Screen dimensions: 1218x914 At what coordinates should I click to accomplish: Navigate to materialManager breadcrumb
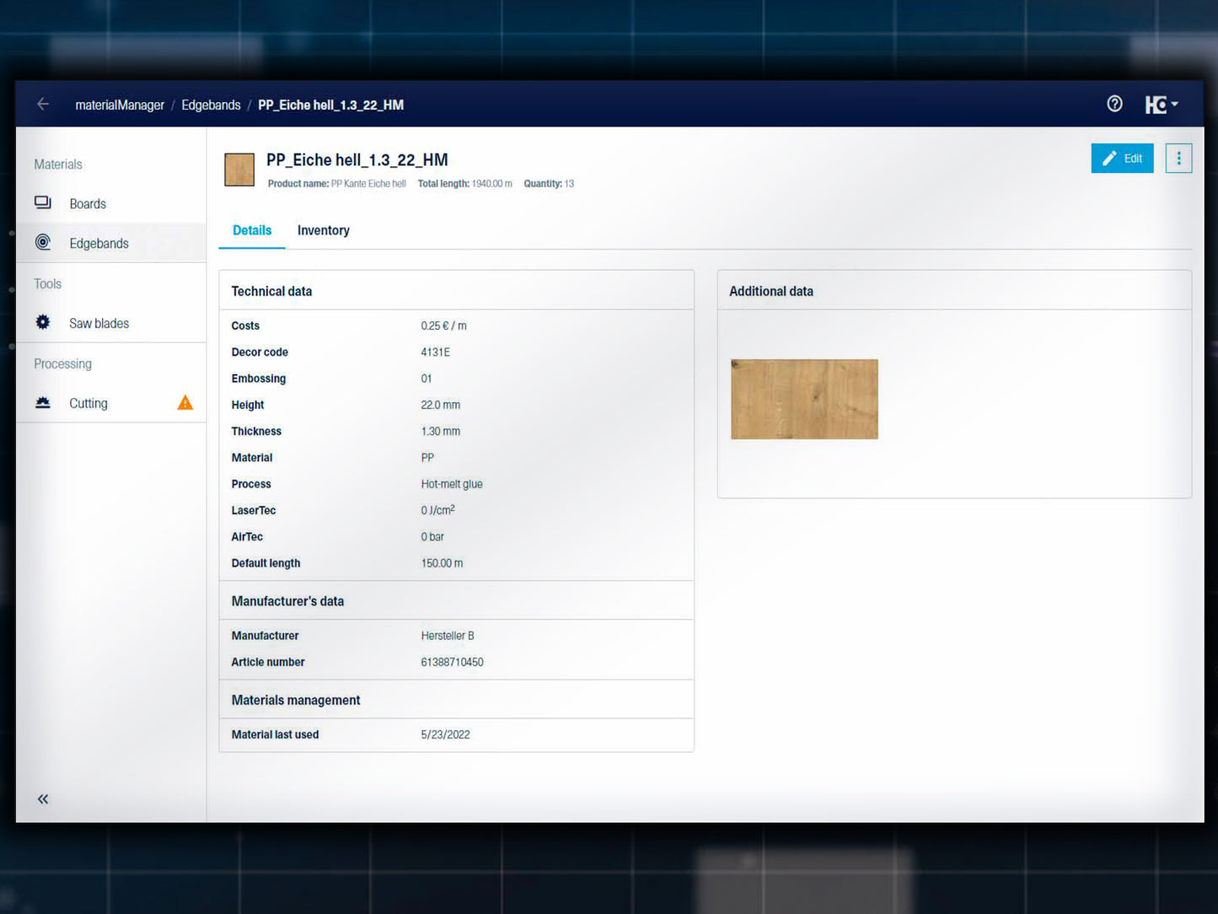(120, 105)
